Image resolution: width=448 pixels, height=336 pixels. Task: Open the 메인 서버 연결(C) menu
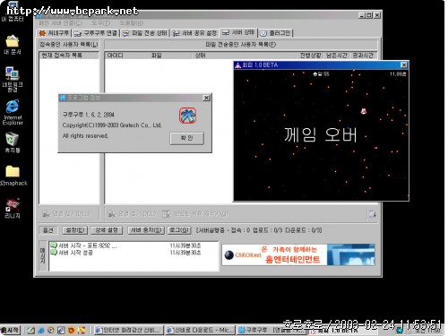(60, 23)
